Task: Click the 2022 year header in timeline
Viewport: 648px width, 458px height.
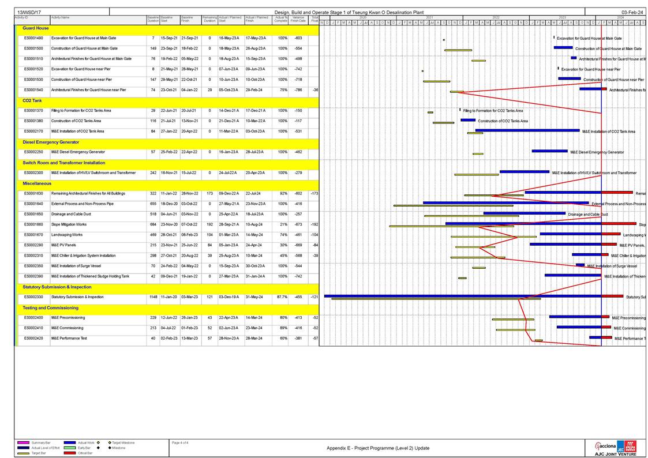Action: coord(496,18)
